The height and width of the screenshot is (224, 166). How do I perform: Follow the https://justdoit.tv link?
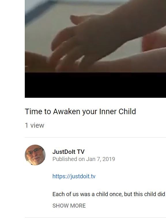[x=74, y=176]
